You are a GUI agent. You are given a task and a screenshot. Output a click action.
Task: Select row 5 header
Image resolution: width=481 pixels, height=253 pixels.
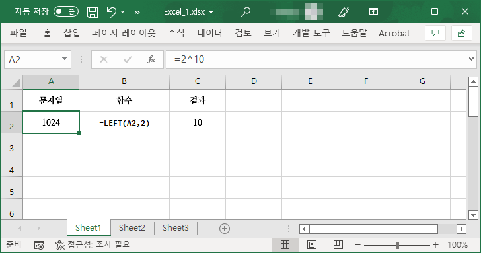coord(11,188)
